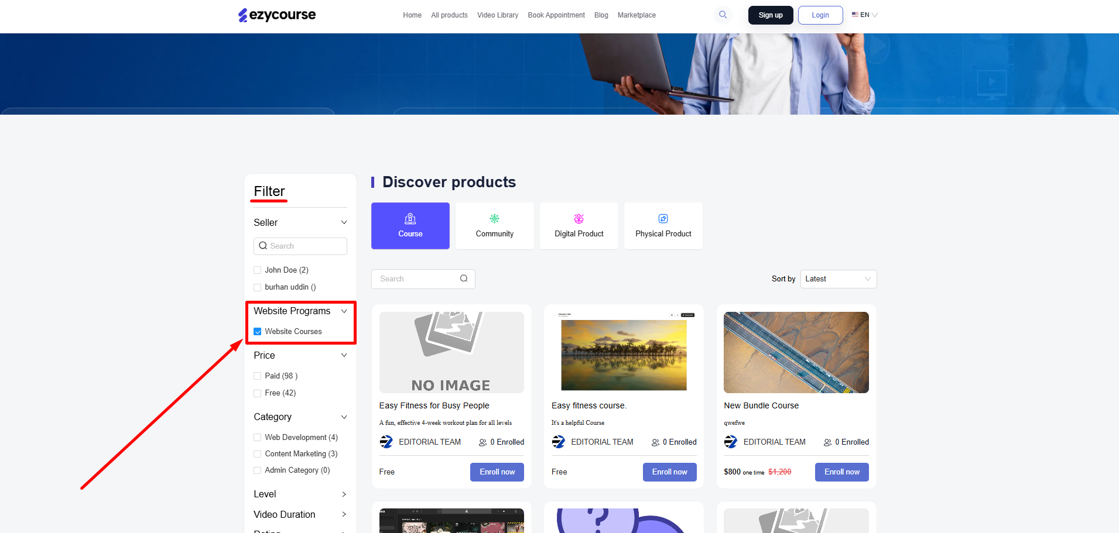Check the burhan uddin seller checkbox

(257, 287)
